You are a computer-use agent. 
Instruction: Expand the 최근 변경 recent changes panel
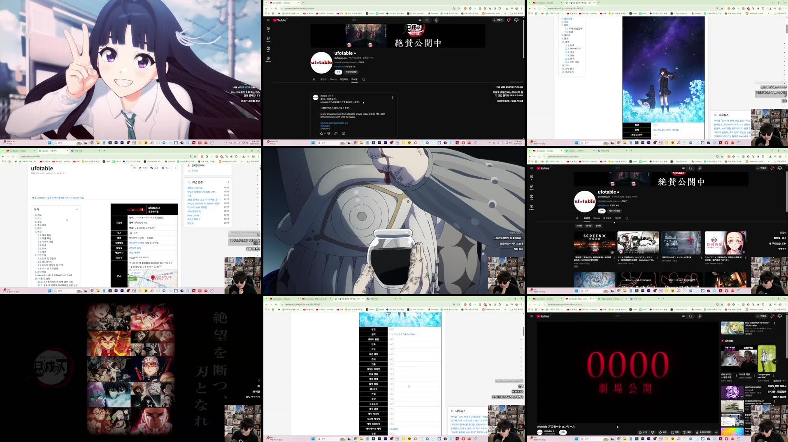[x=228, y=181]
